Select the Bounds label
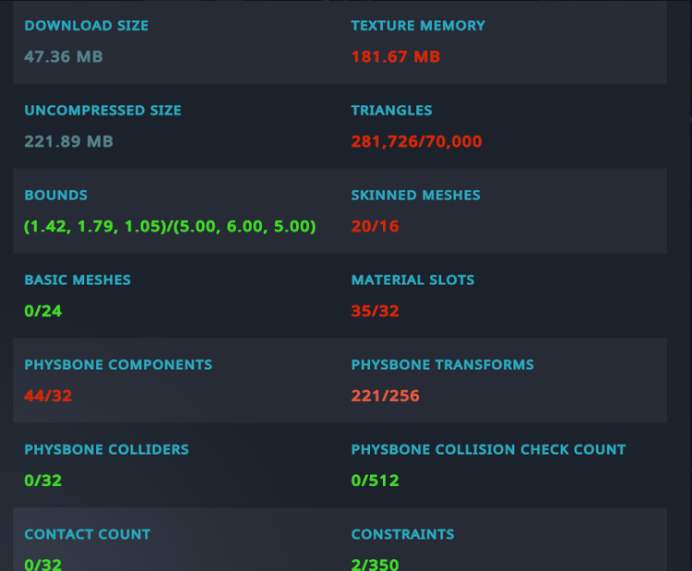 click(x=56, y=195)
